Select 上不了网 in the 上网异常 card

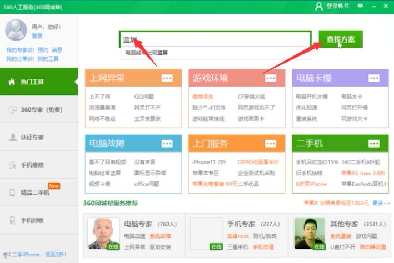click(x=99, y=97)
